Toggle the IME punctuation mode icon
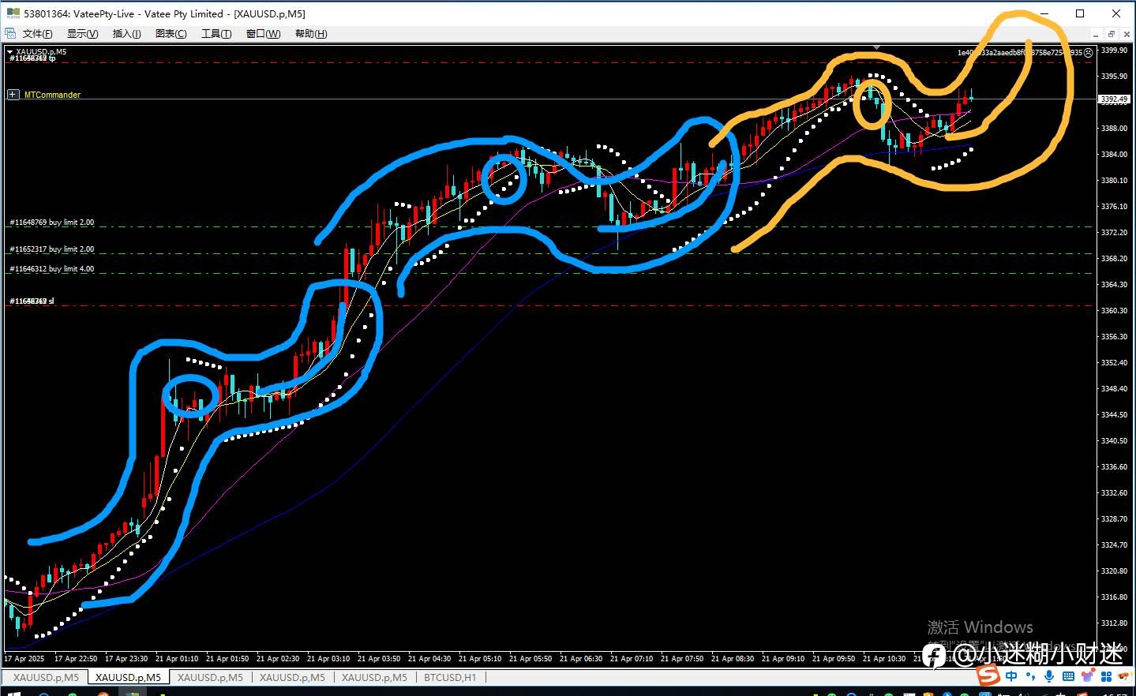This screenshot has width=1136, height=696. click(1030, 676)
